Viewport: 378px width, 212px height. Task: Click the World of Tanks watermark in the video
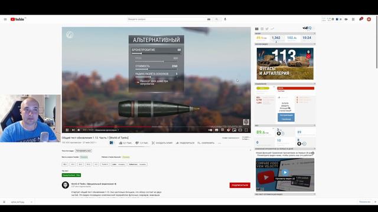point(246,122)
